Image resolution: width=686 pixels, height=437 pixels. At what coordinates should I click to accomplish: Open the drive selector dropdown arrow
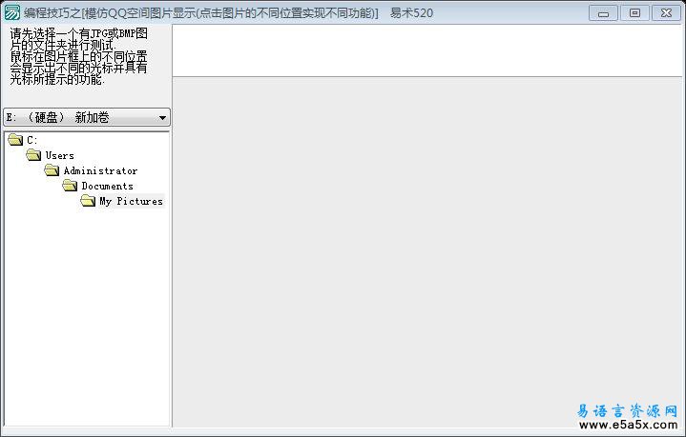[x=162, y=118]
